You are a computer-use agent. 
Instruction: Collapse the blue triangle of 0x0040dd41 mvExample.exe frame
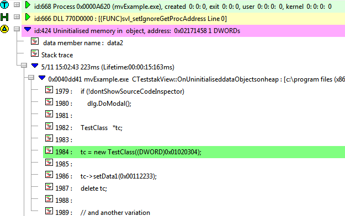42,78
